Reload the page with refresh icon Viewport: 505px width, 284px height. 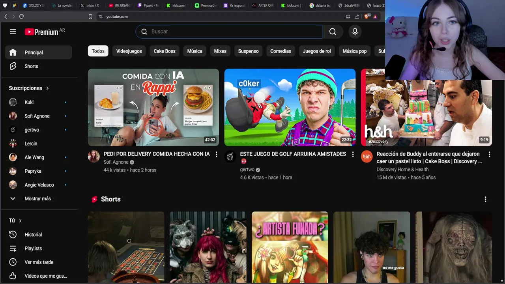[x=22, y=17]
